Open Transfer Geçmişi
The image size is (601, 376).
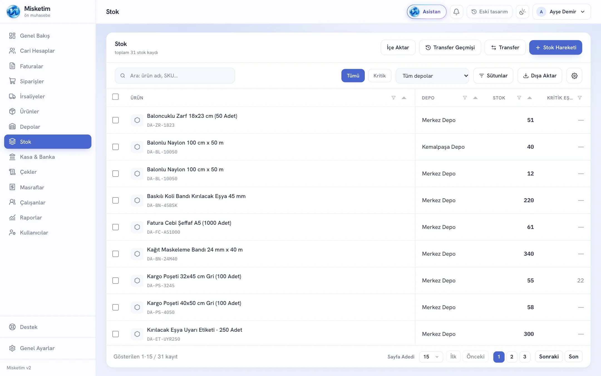coord(450,47)
